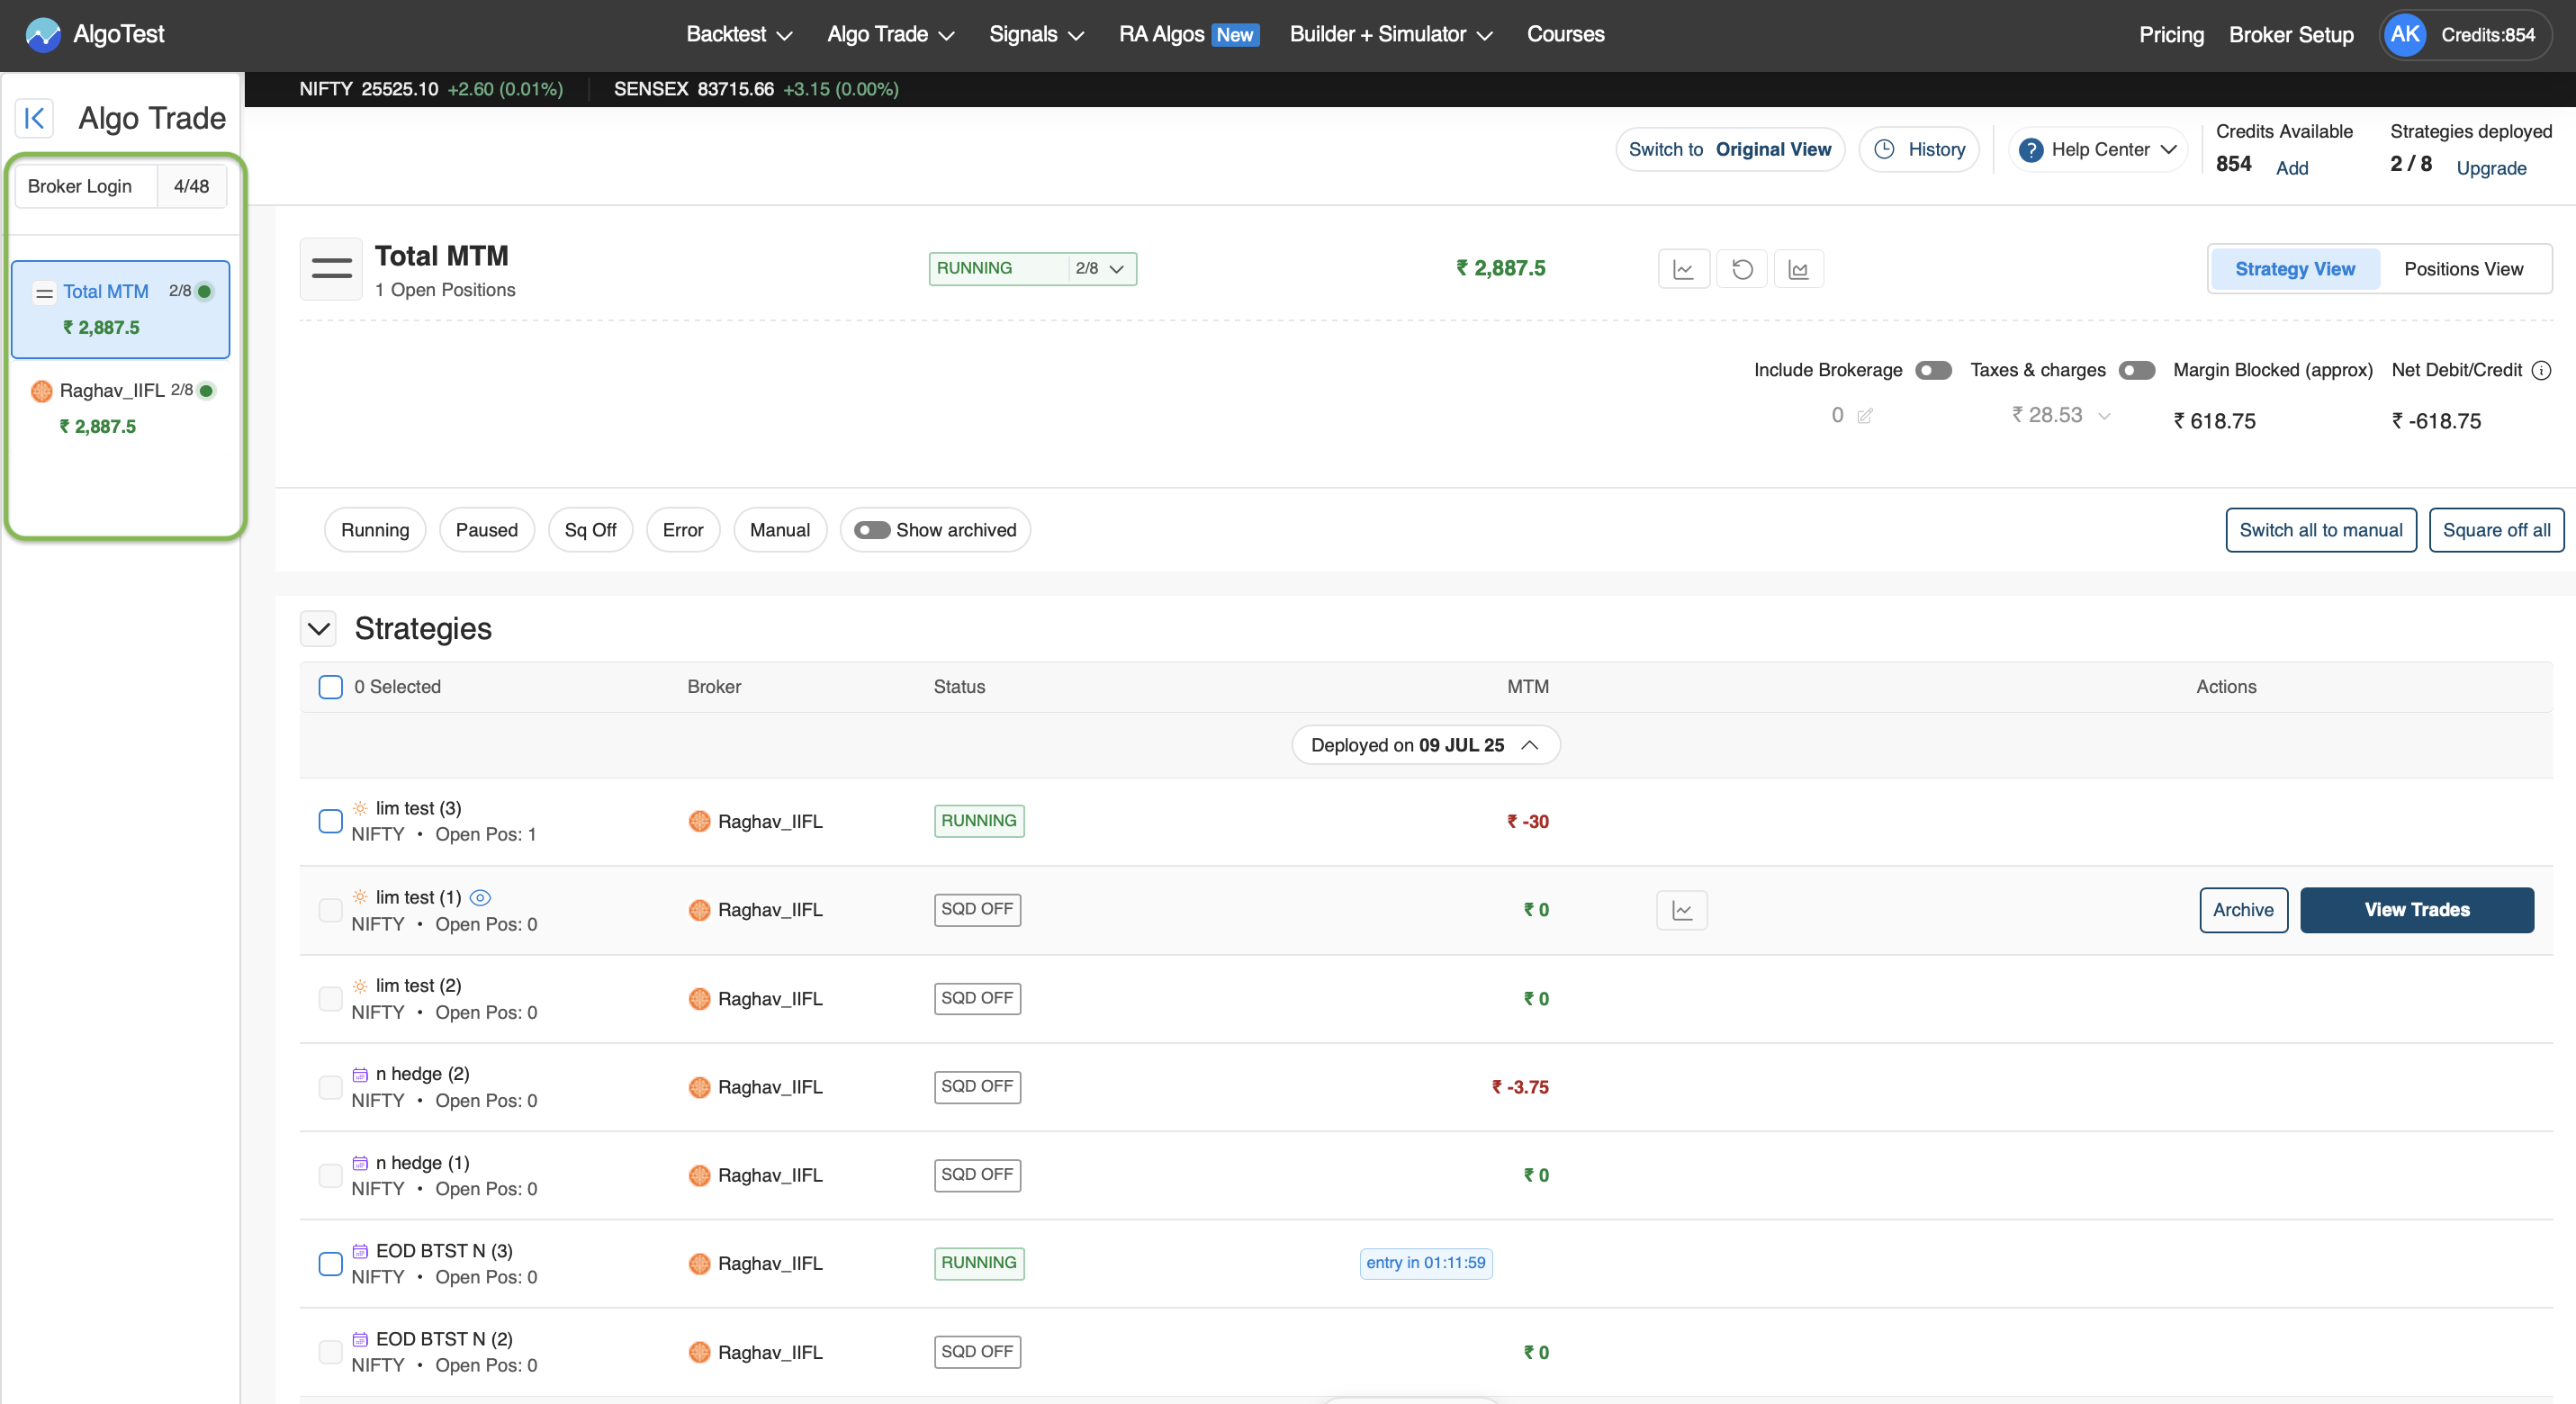Click the AlgoTest logo
Image resolution: width=2576 pixels, height=1404 pixels.
(x=97, y=33)
